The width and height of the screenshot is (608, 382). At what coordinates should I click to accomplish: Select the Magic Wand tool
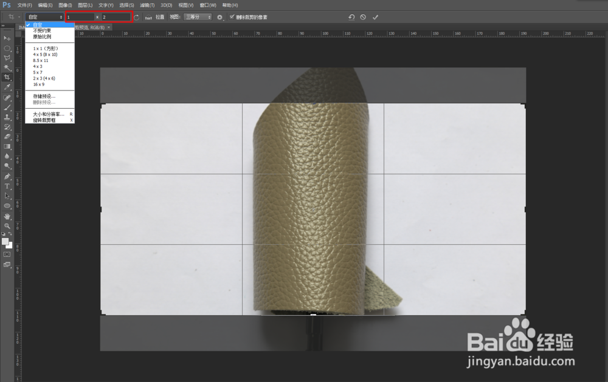pyautogui.click(x=7, y=67)
